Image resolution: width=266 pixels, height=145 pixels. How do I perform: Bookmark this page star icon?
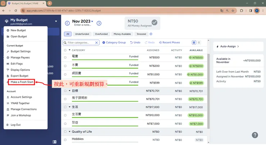click(233, 10)
